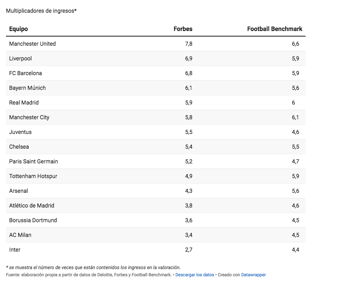Select the Bayern Múnich team cell

[27, 88]
